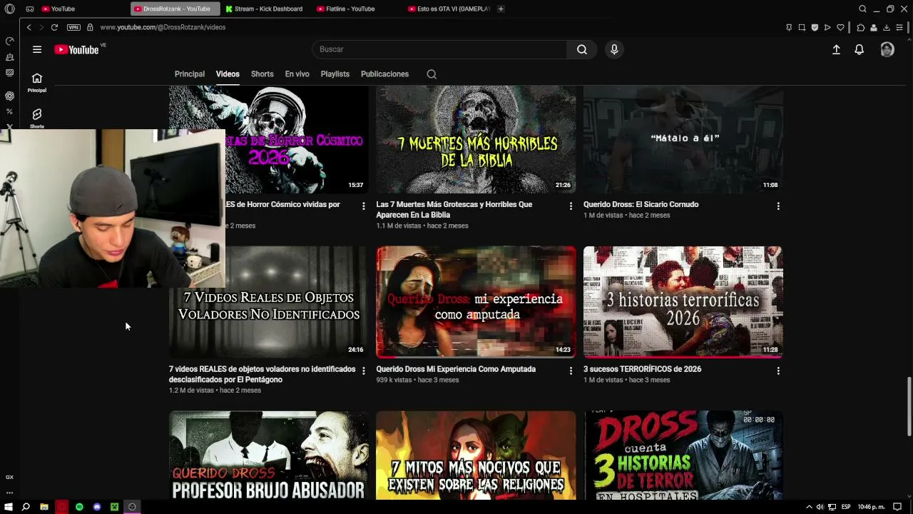Go to YouTube home via the logo
This screenshot has height=514, width=913.
click(77, 49)
